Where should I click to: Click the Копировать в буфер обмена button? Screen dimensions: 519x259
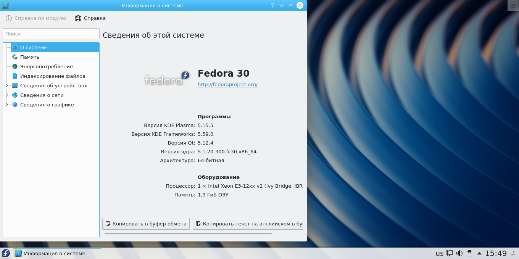click(146, 224)
